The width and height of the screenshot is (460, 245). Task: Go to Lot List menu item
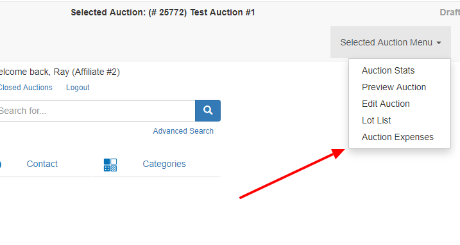click(x=376, y=120)
